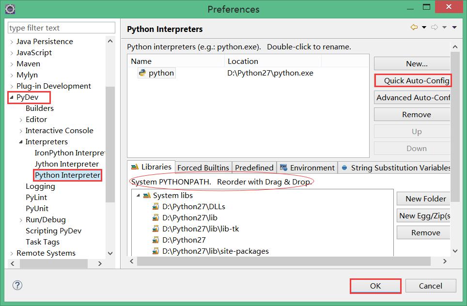Screen dimensions: 467x306
Task: Click the New Egg/Zip(s) button
Action: [423, 216]
